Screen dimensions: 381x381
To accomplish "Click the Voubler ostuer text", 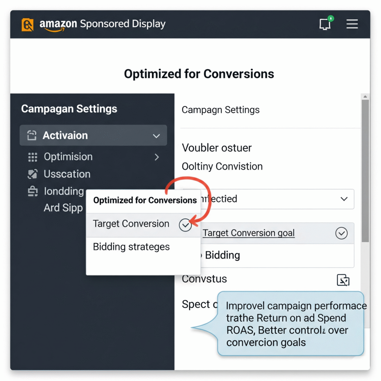I will pyautogui.click(x=217, y=148).
